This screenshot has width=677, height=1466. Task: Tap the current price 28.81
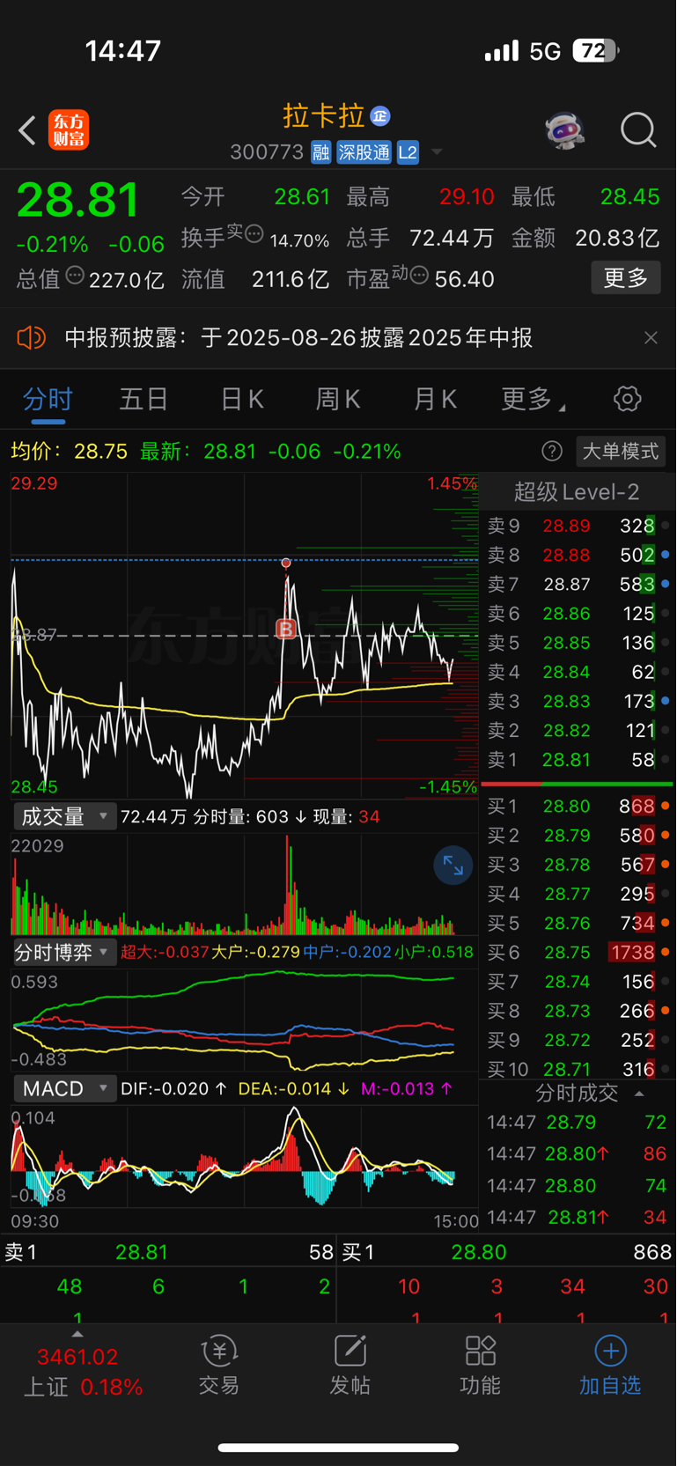(x=77, y=201)
